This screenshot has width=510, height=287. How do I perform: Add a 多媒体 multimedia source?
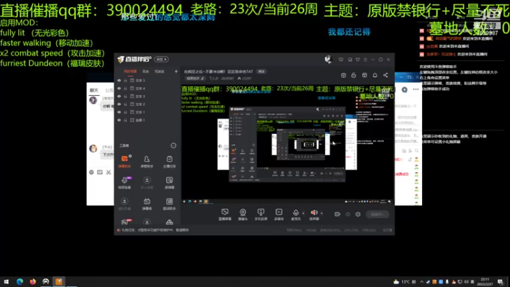pos(279,214)
